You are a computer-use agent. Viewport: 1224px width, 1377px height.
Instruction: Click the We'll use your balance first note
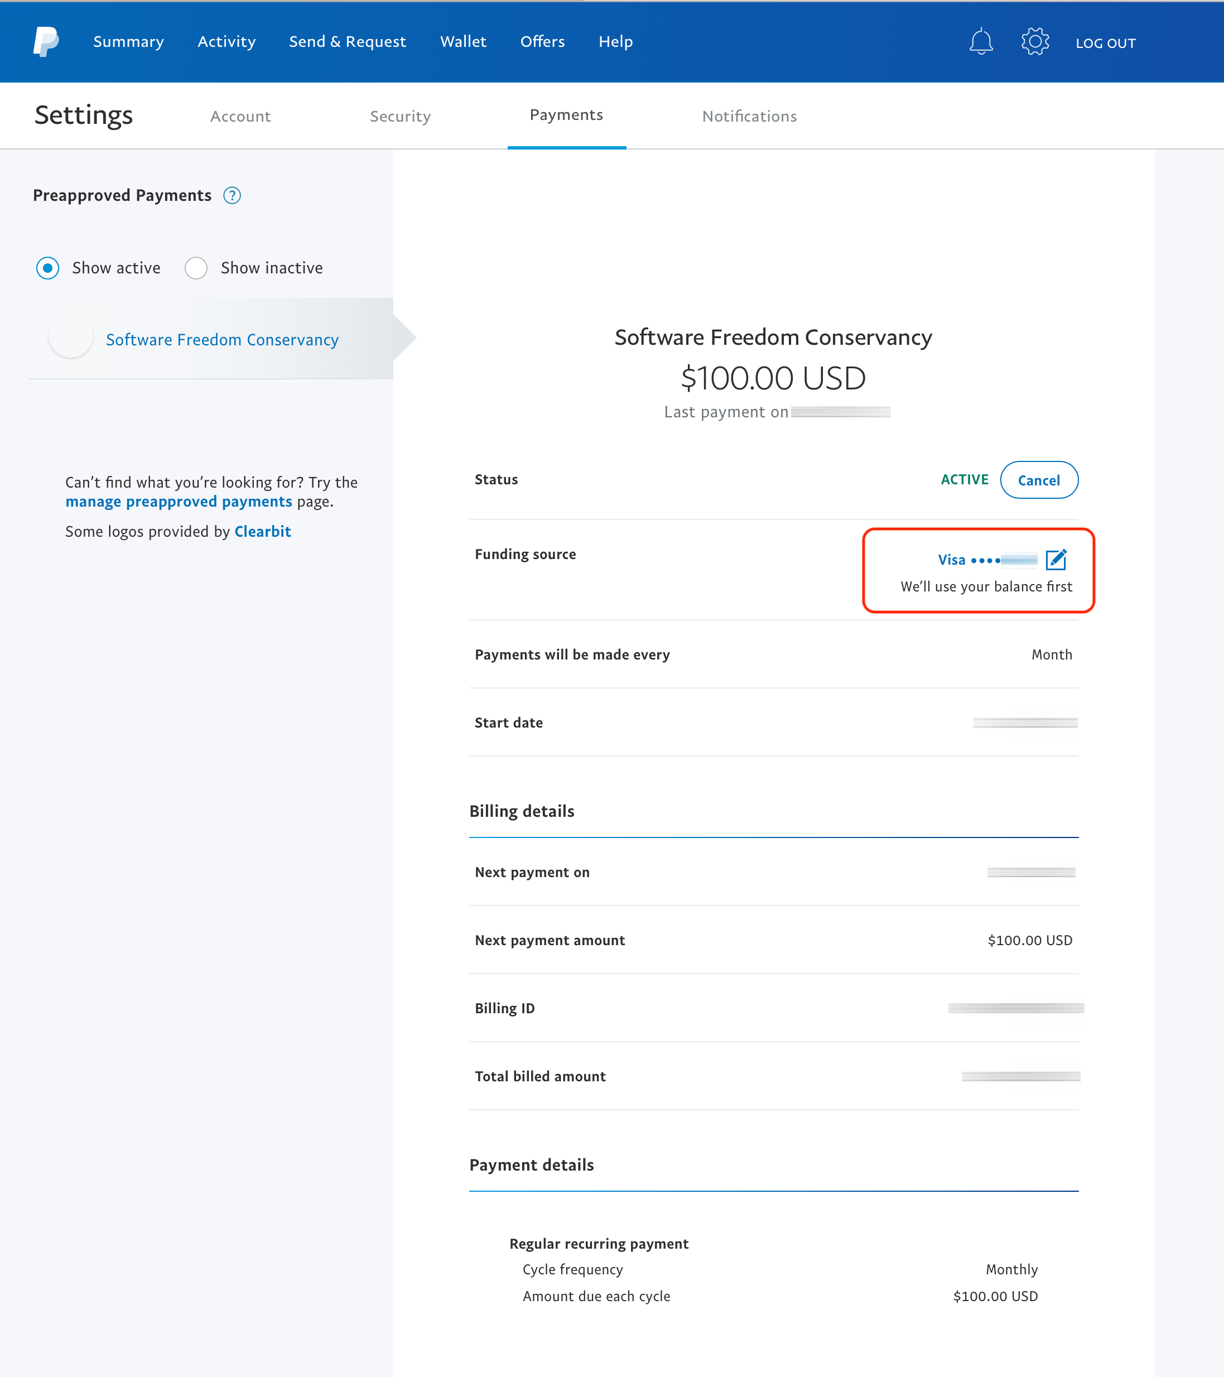coord(986,587)
